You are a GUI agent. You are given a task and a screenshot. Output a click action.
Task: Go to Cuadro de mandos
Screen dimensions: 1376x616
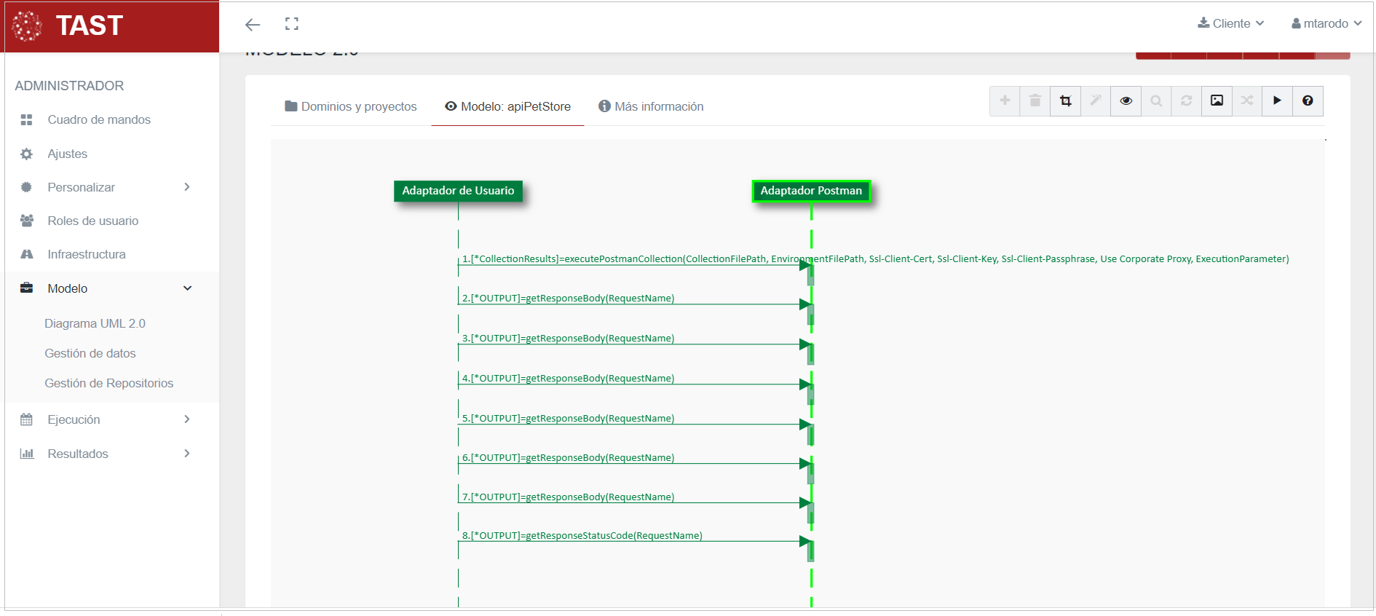tap(99, 119)
